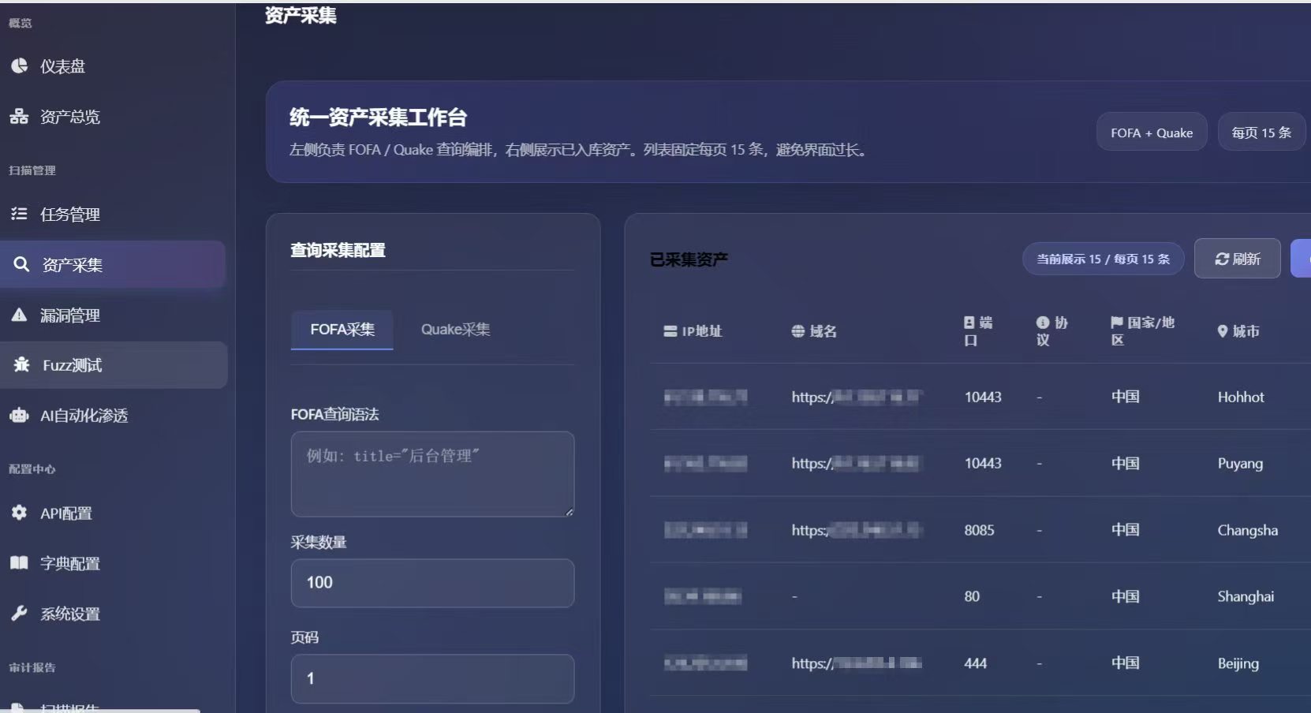This screenshot has width=1311, height=713.
Task: Open the 仪表盘 dashboard pie icon
Action: (x=20, y=66)
